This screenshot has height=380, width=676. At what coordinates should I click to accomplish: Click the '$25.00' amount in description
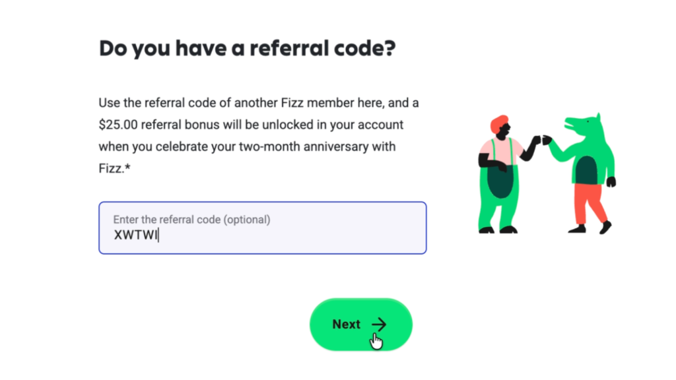(118, 125)
